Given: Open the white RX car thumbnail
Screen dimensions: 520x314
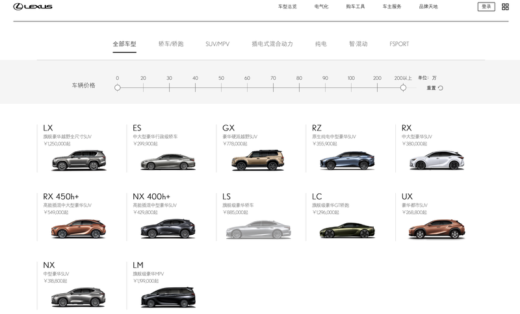Looking at the screenshot, I should tap(437, 160).
